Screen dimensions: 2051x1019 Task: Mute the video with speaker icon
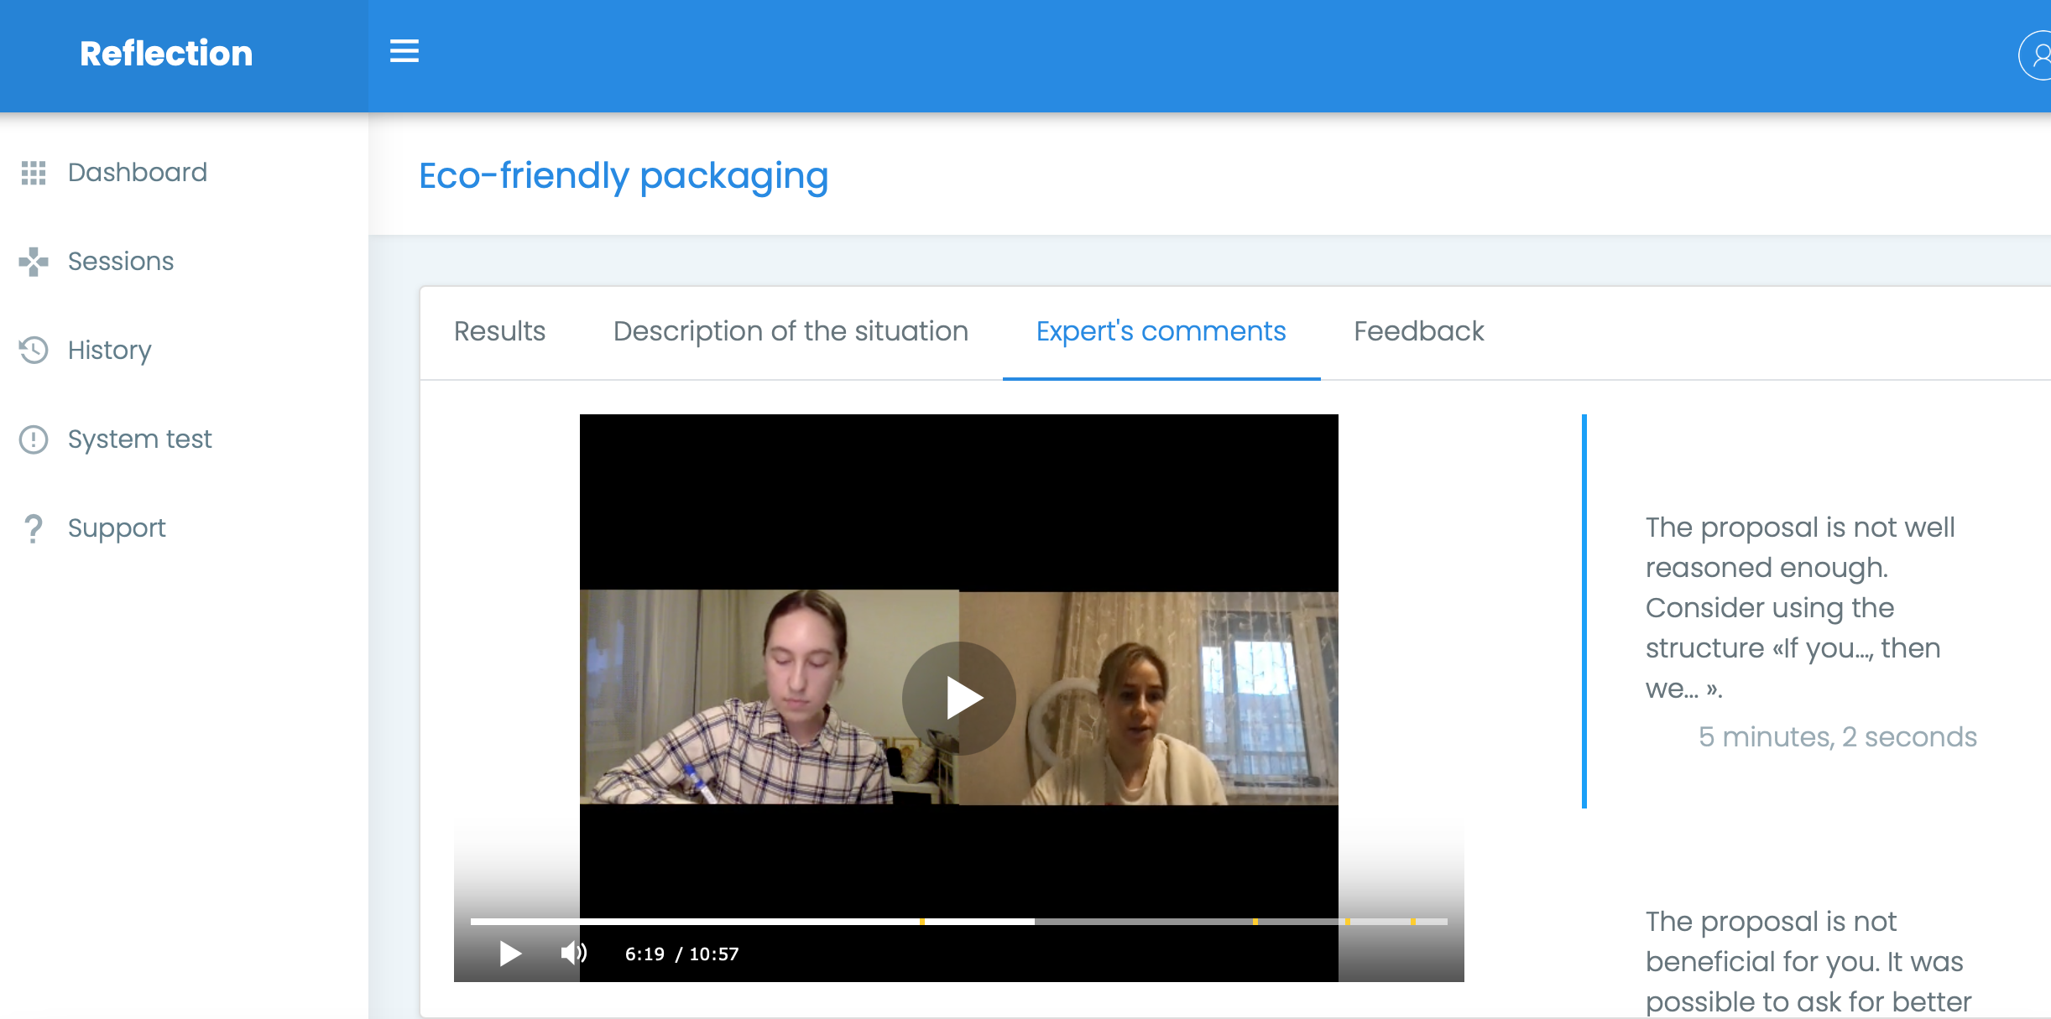573,954
